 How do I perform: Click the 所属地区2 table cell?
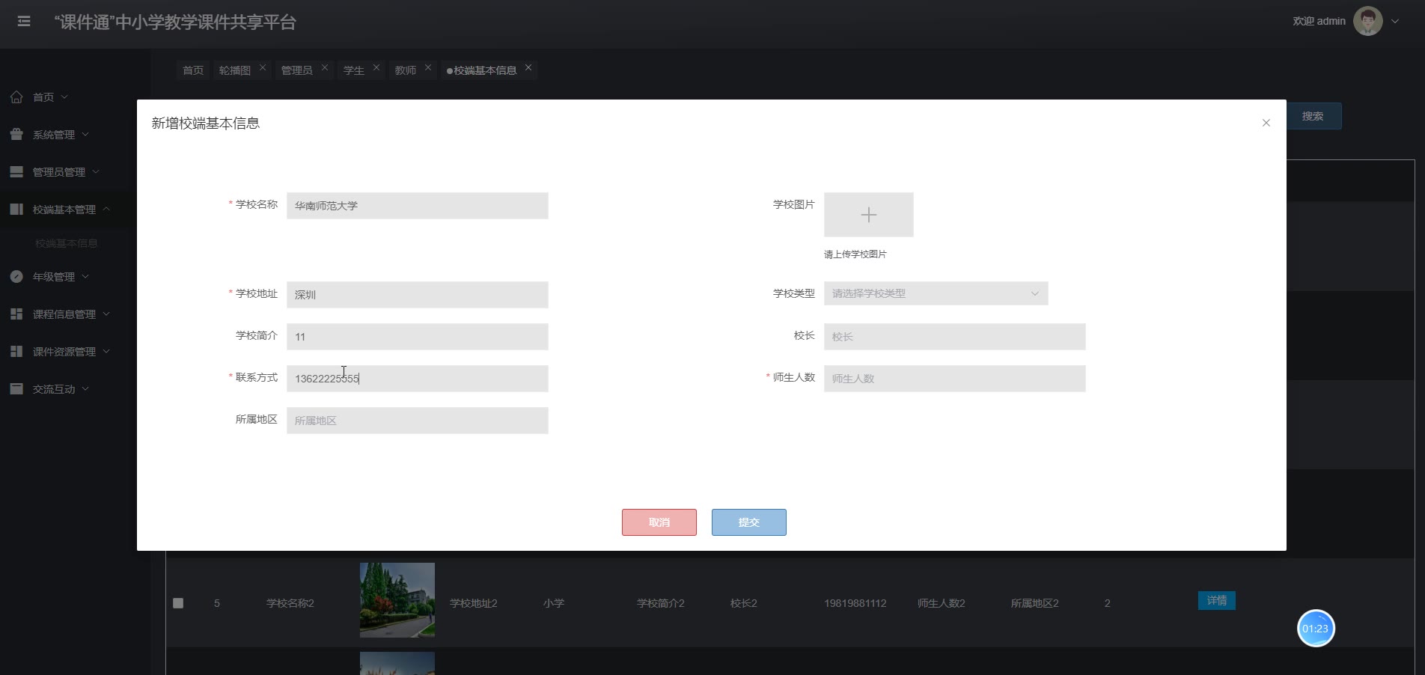point(1035,603)
